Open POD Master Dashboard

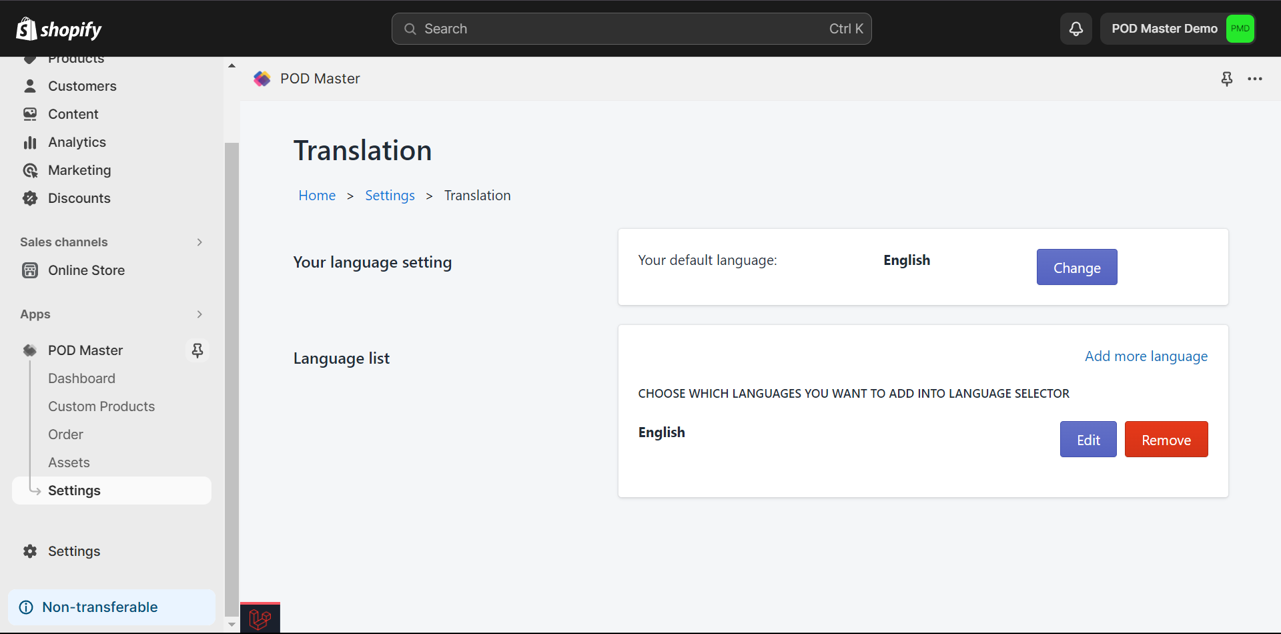click(x=81, y=378)
